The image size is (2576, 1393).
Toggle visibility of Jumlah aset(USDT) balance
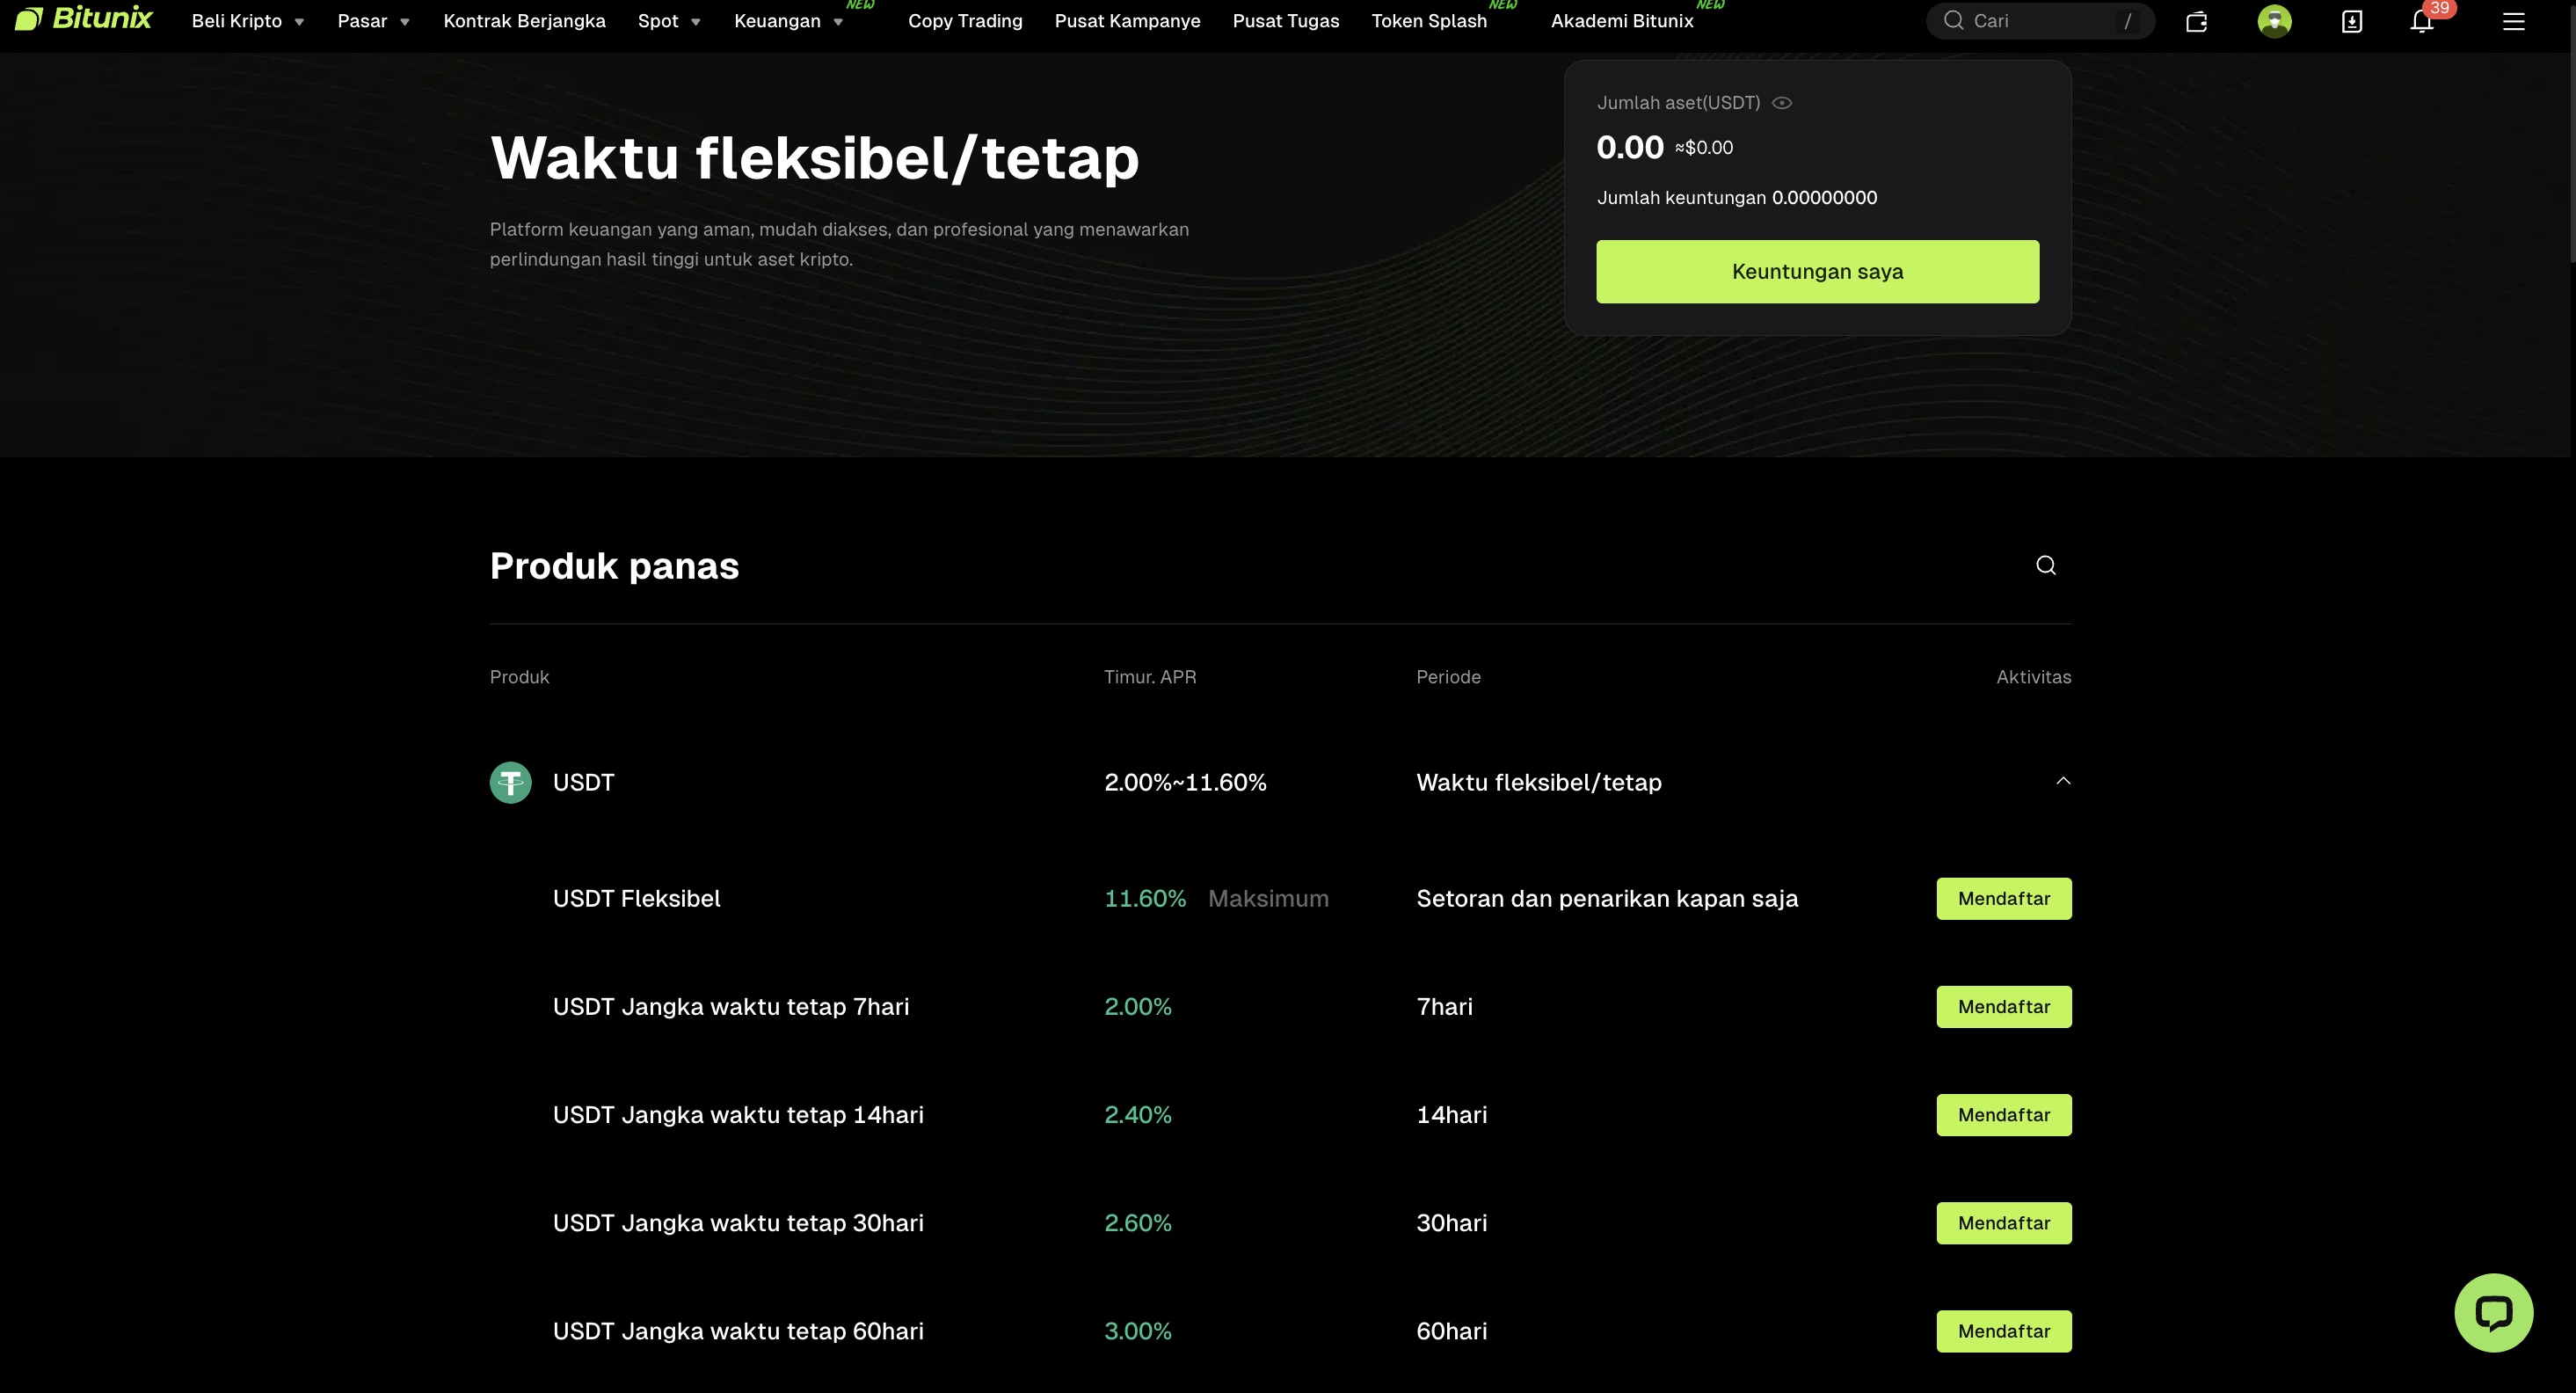1784,102
